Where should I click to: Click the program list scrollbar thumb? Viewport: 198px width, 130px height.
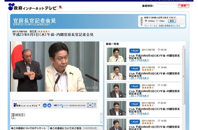pyautogui.click(x=184, y=76)
